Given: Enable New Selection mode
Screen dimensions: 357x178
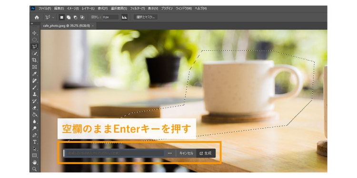Looking at the screenshot, I should point(62,17).
